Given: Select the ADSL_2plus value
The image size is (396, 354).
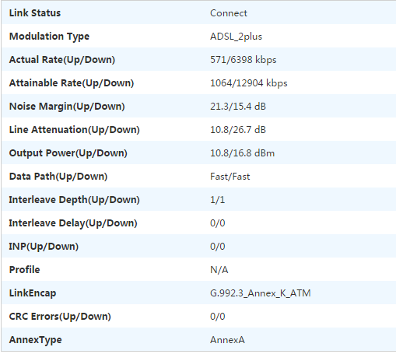Looking at the screenshot, I should click(236, 37).
